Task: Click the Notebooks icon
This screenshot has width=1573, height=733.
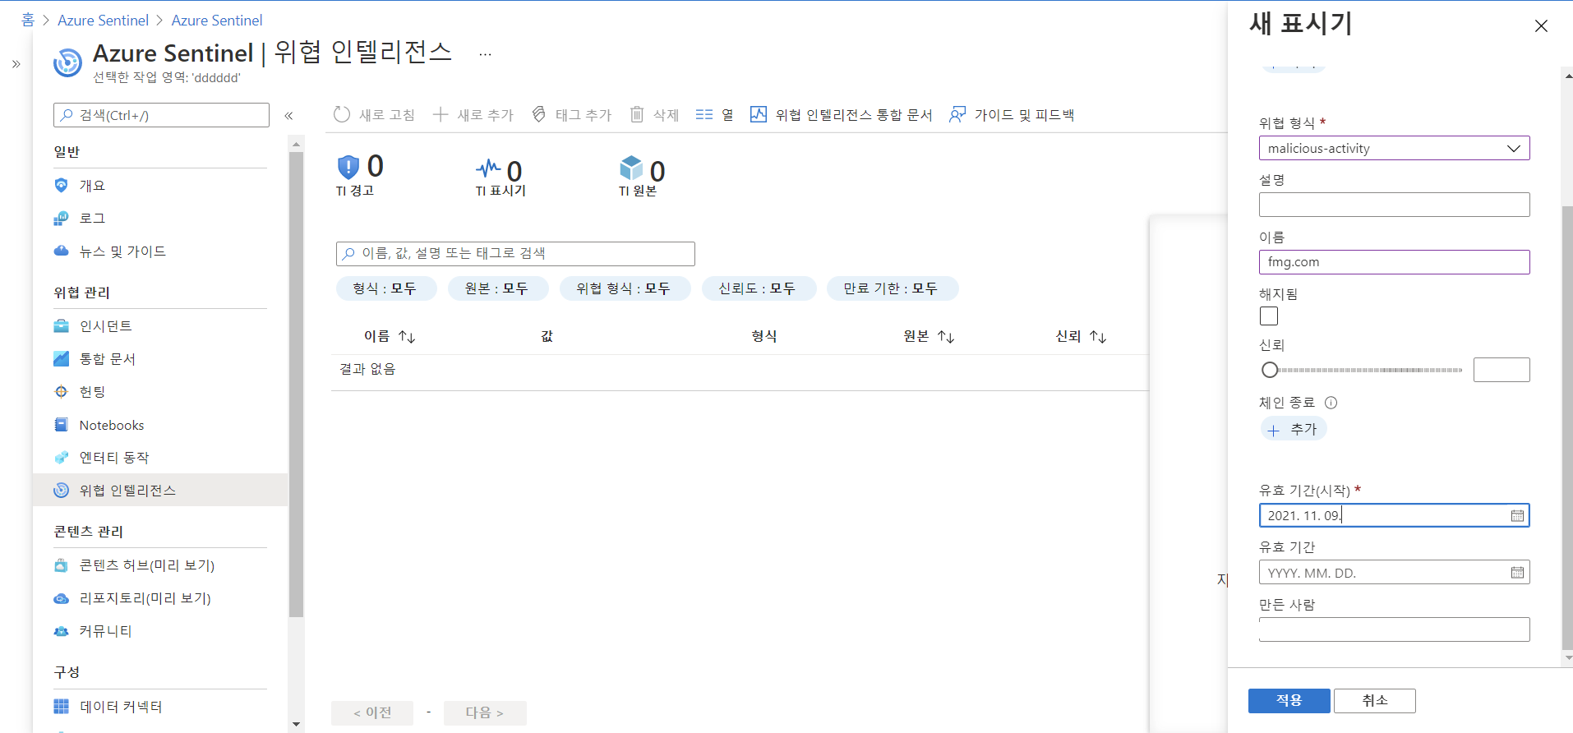Action: tap(62, 425)
